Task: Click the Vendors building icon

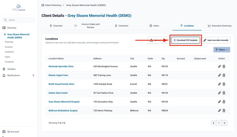Action: tap(4, 69)
